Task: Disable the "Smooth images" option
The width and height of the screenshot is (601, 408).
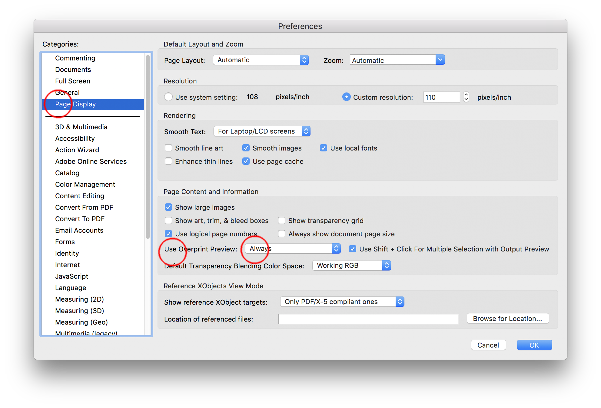Action: pos(246,148)
